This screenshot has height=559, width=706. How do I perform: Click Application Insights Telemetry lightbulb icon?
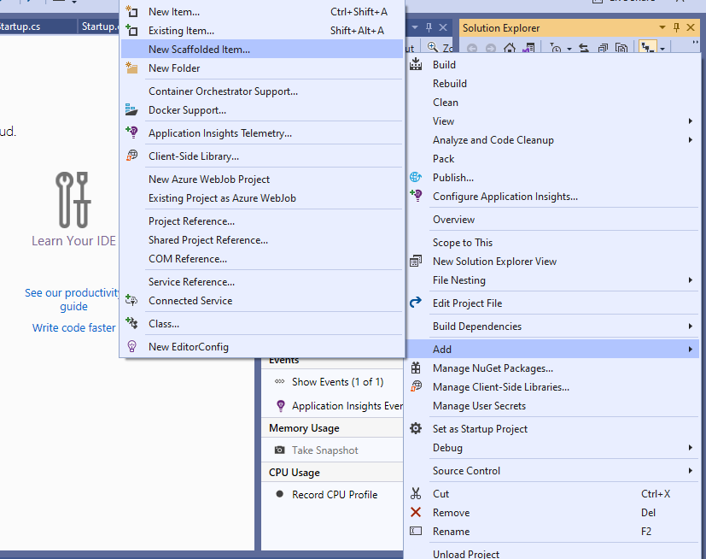point(131,132)
